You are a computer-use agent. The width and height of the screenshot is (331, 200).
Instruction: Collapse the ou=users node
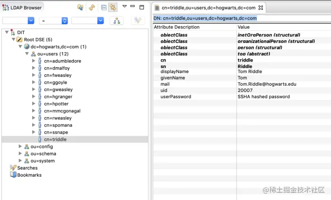click(27, 54)
